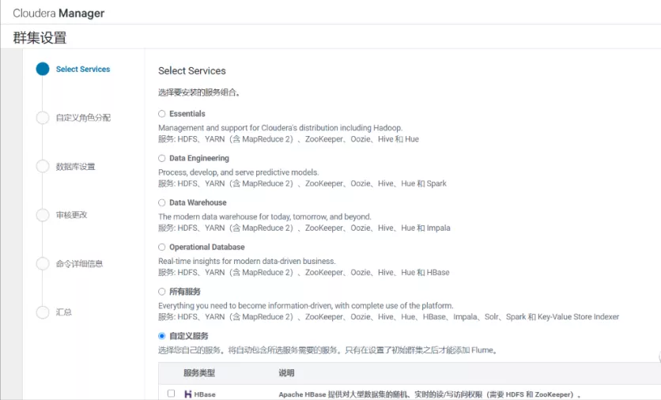Select the 自定义服务 radio button
This screenshot has height=400, width=661.
coord(162,336)
